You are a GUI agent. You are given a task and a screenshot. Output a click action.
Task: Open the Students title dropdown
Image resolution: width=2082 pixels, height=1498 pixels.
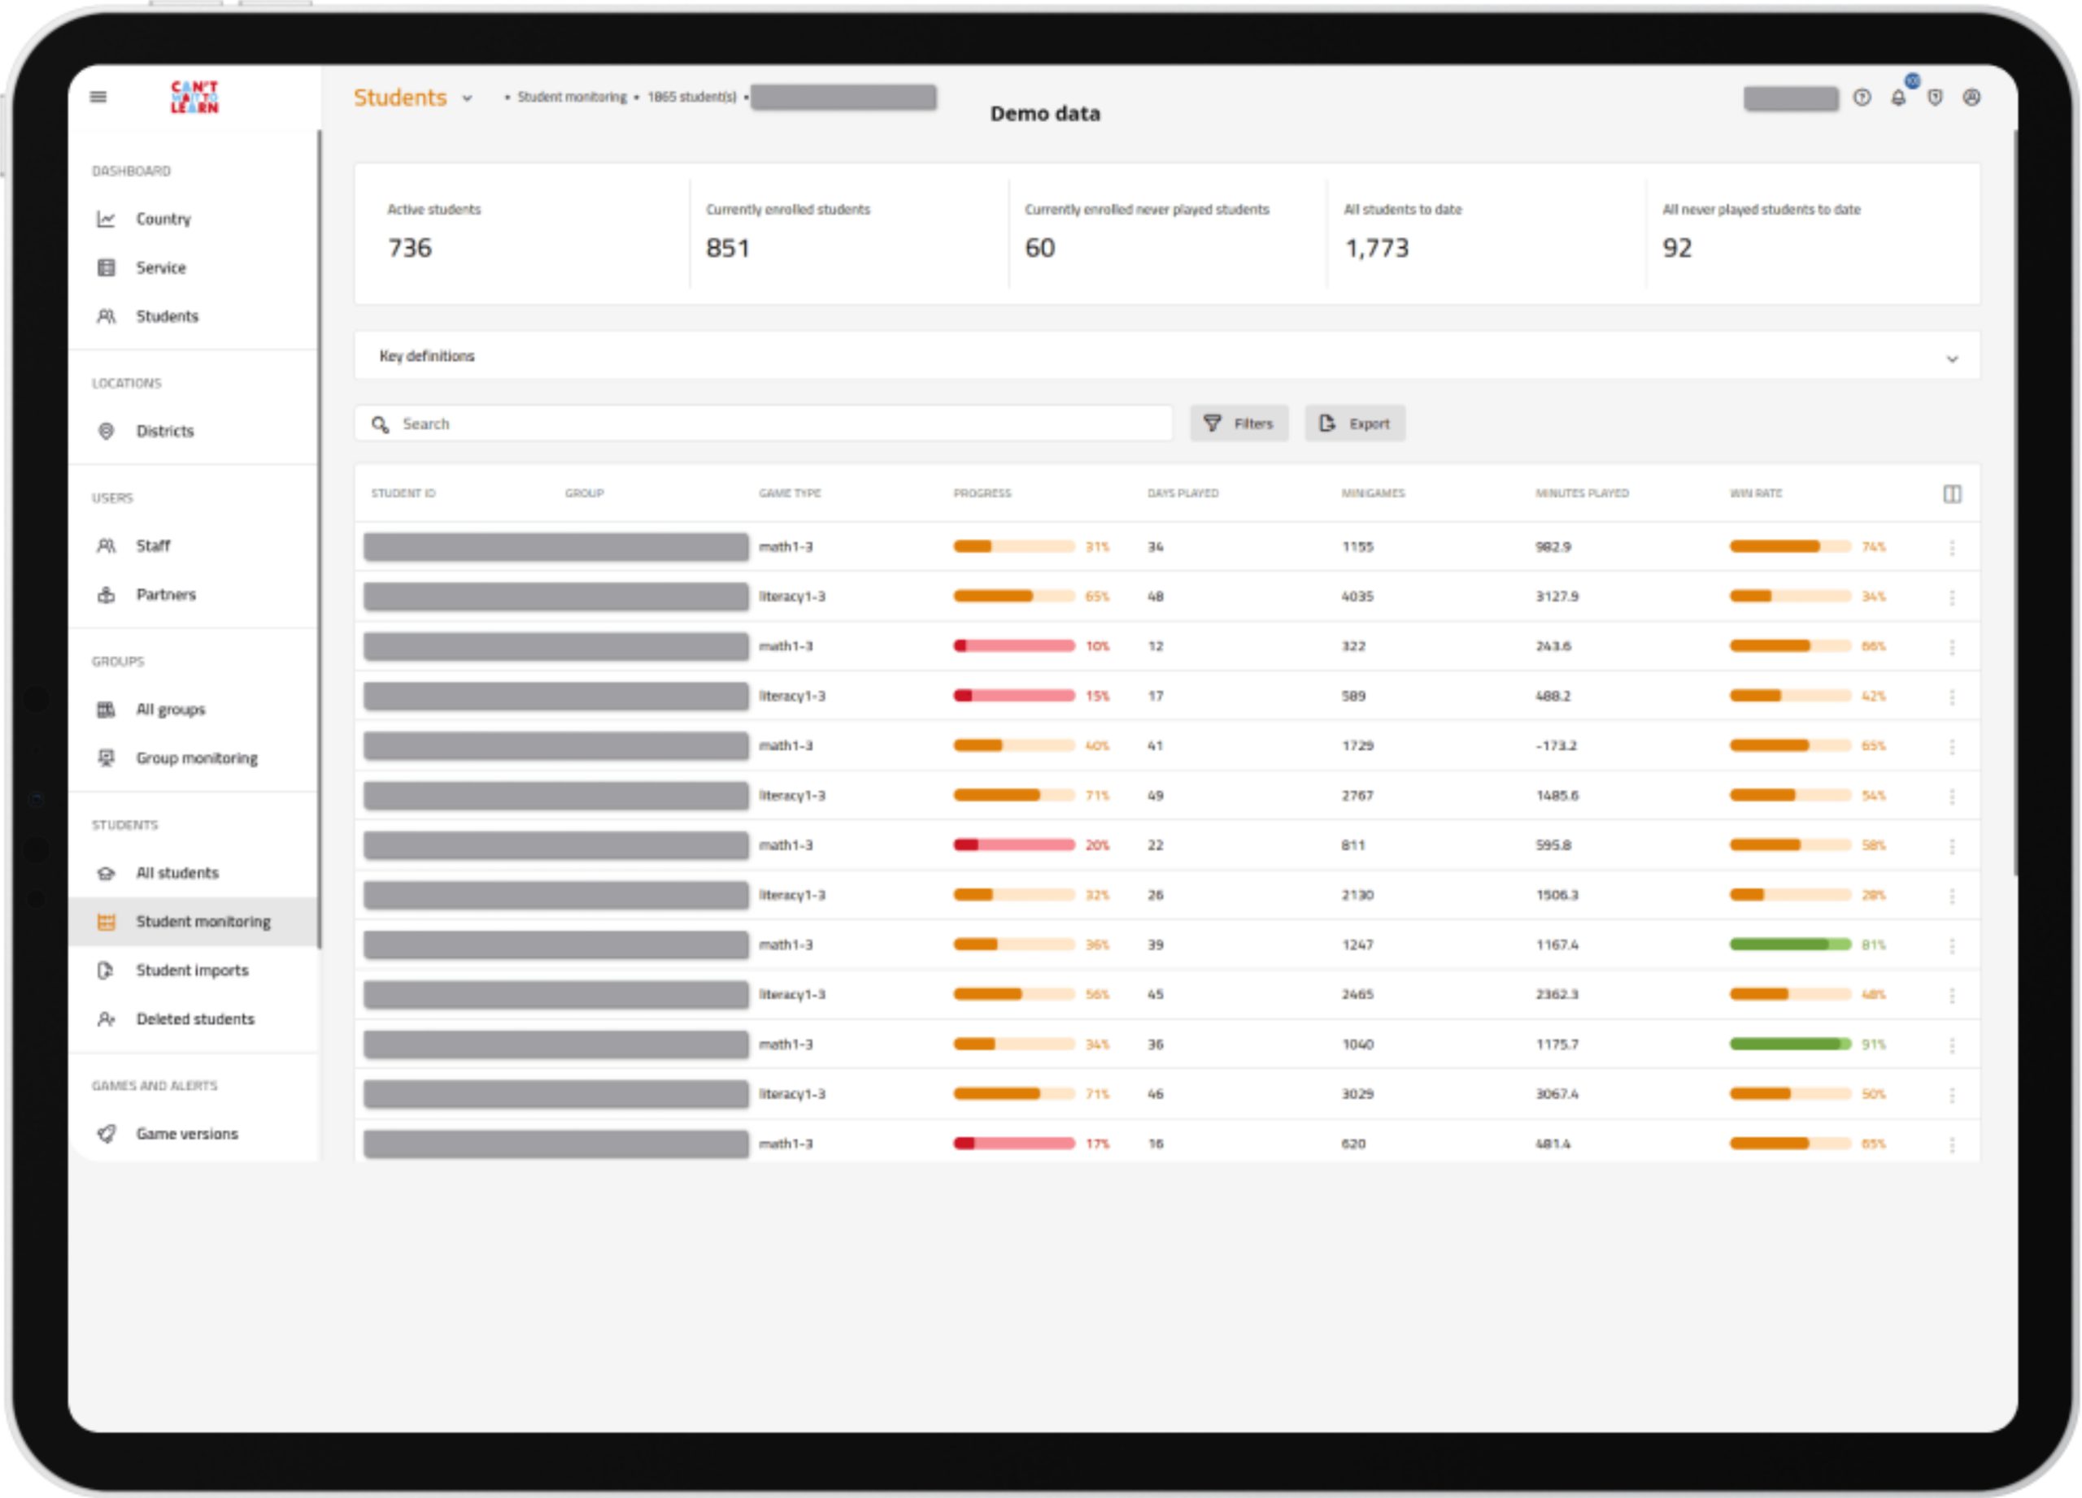pos(468,99)
